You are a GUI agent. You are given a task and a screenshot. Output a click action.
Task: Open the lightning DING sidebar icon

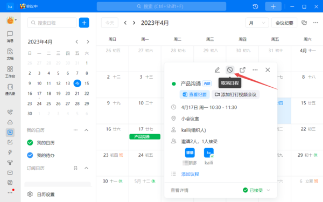[10, 152]
